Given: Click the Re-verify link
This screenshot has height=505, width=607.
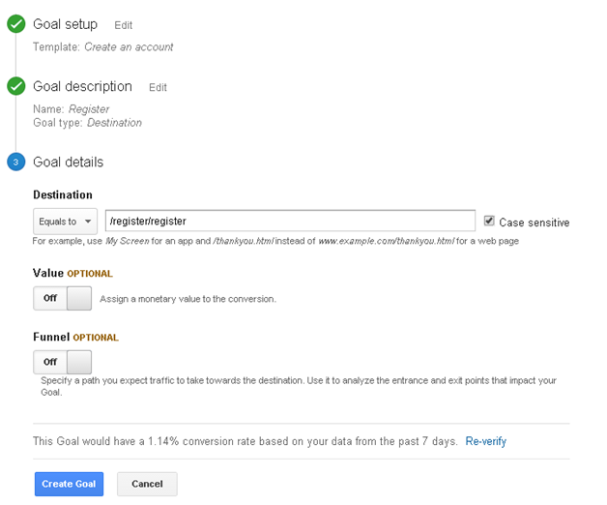Looking at the screenshot, I should (x=485, y=441).
